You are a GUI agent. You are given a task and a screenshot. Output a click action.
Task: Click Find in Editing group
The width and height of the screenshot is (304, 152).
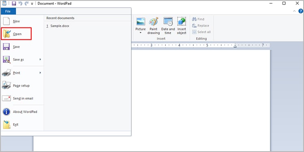click(198, 19)
